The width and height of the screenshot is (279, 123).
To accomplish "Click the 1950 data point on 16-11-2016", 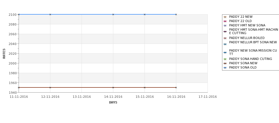I will [176, 87].
